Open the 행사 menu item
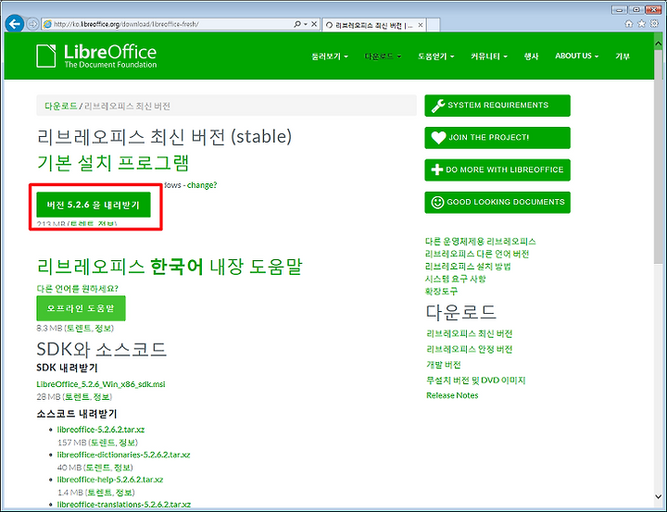Viewport: 667px width, 512px height. (x=531, y=56)
